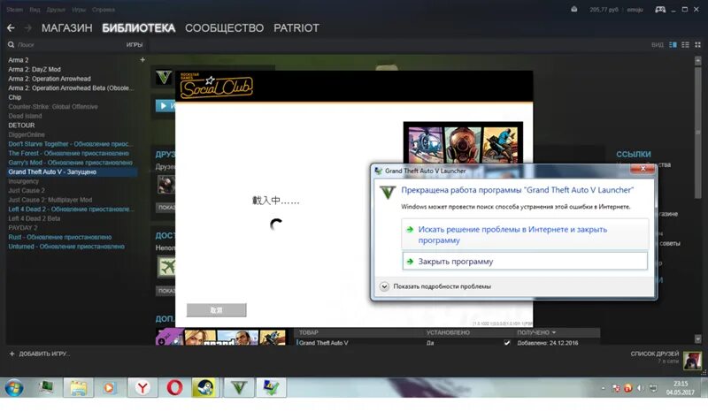Click the Social Club logo
The width and height of the screenshot is (708, 411).
pyautogui.click(x=216, y=86)
